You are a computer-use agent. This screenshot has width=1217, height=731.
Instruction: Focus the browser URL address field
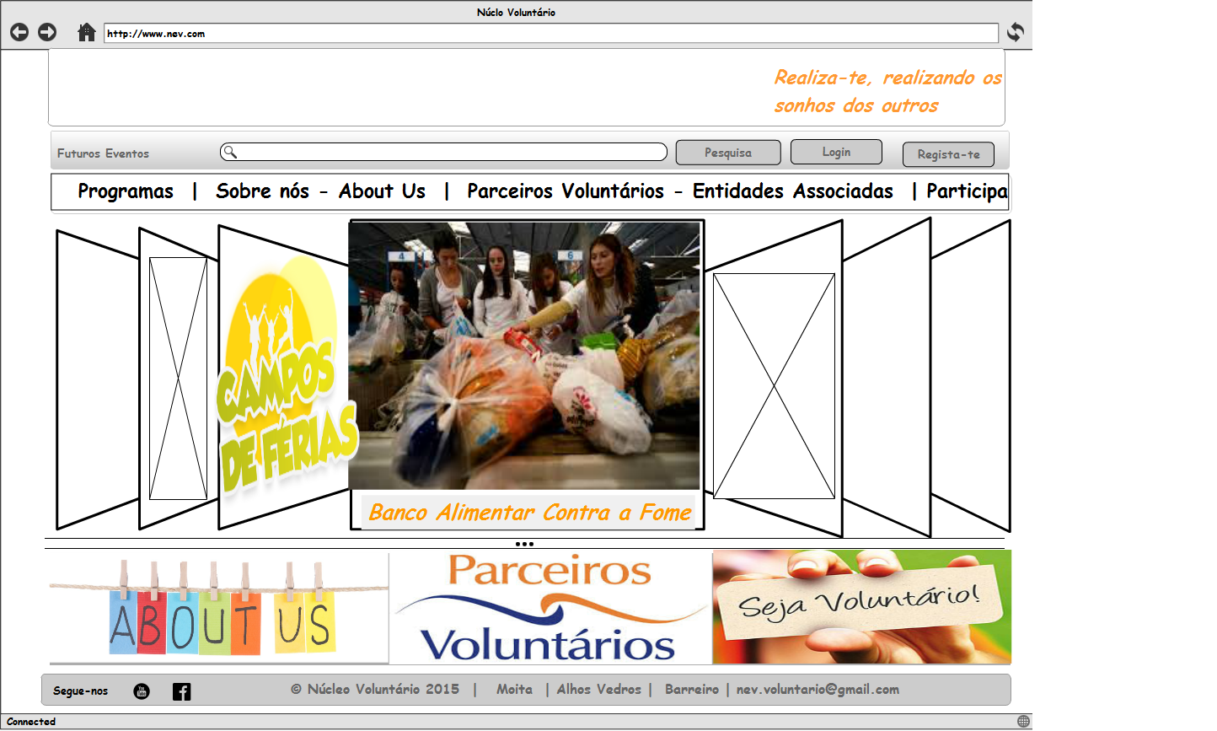550,34
